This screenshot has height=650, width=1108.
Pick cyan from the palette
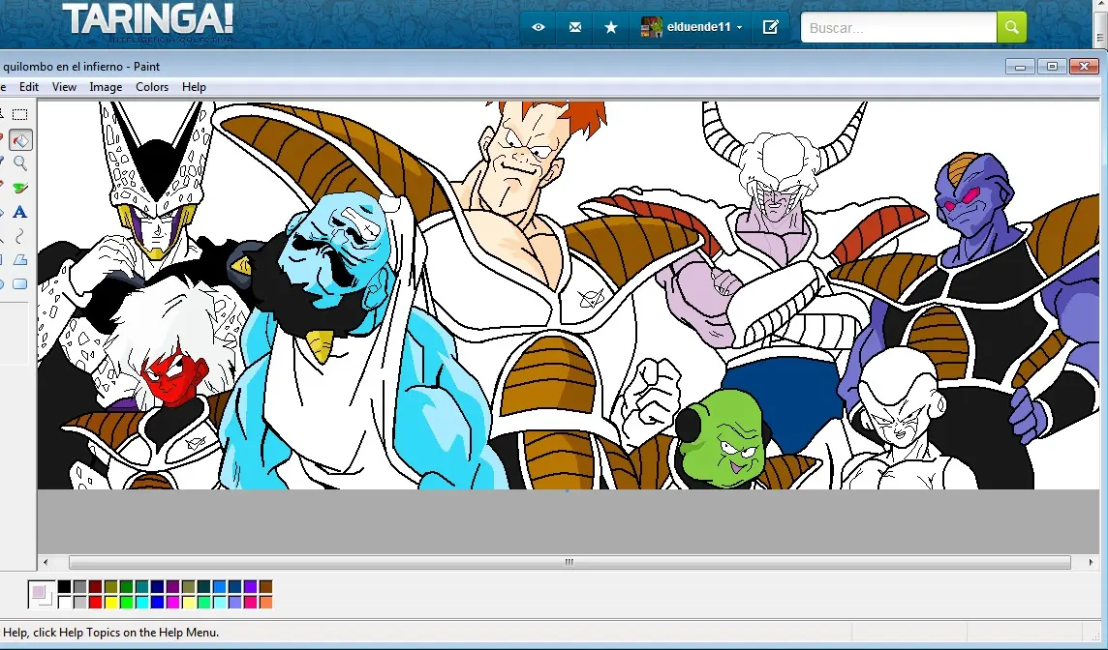click(142, 602)
